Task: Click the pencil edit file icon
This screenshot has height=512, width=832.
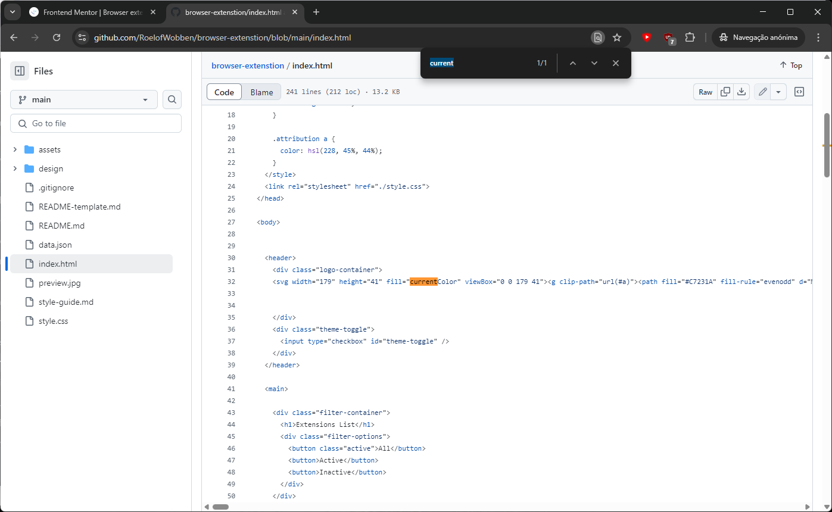Action: pos(762,92)
